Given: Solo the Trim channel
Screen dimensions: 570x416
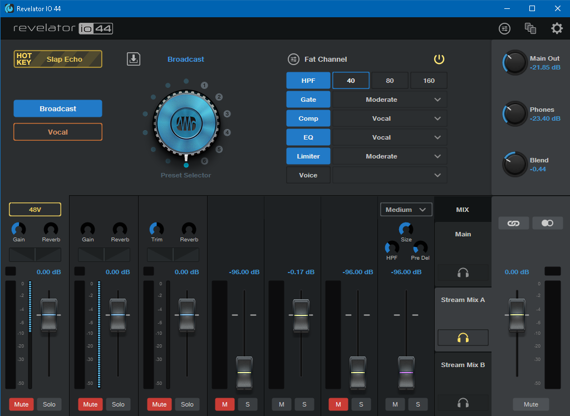Looking at the screenshot, I should point(187,404).
